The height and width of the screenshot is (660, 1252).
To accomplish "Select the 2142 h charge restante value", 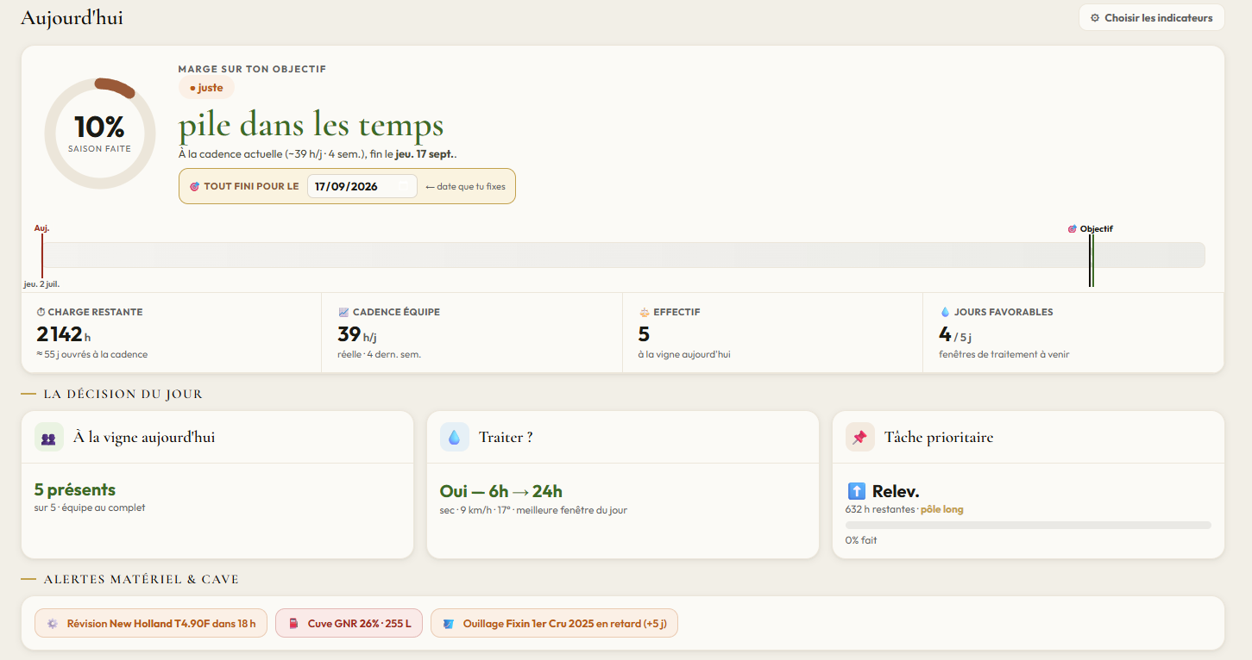I will (63, 334).
